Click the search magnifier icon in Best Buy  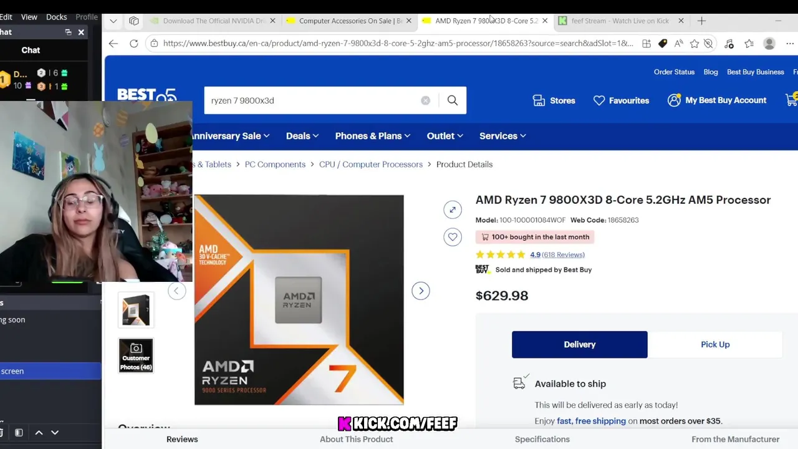453,100
